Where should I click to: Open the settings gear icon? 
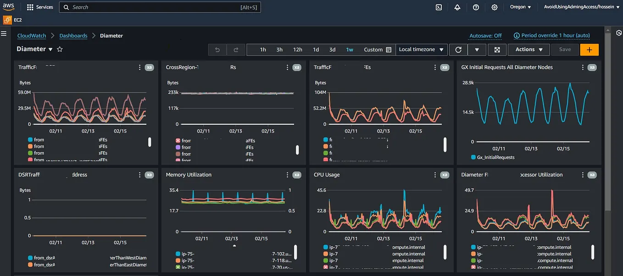click(495, 7)
